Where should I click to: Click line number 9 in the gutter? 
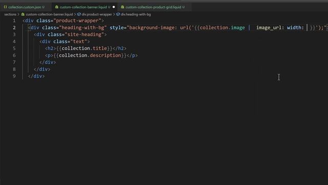[14, 76]
